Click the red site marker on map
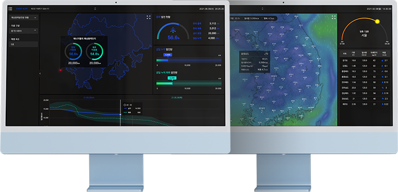The image size is (398, 192). [61, 70]
